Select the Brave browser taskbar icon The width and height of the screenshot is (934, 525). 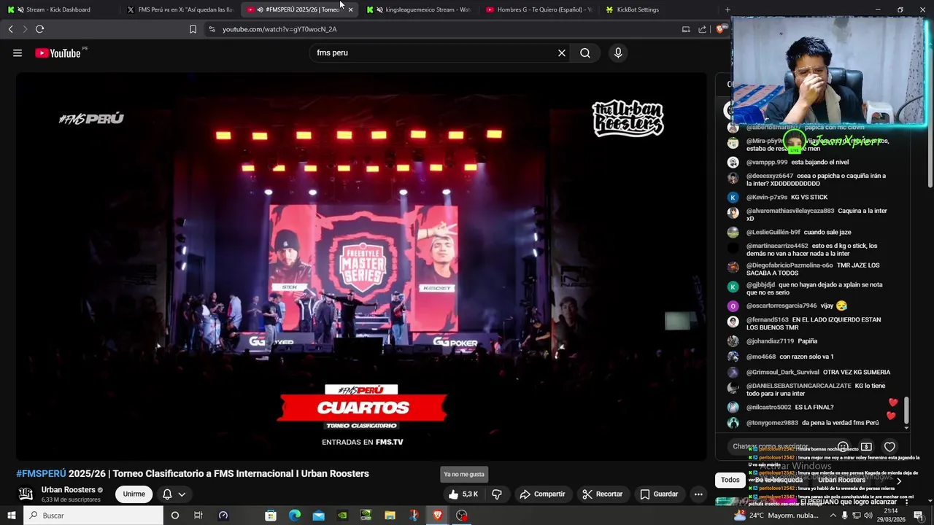pyautogui.click(x=437, y=516)
